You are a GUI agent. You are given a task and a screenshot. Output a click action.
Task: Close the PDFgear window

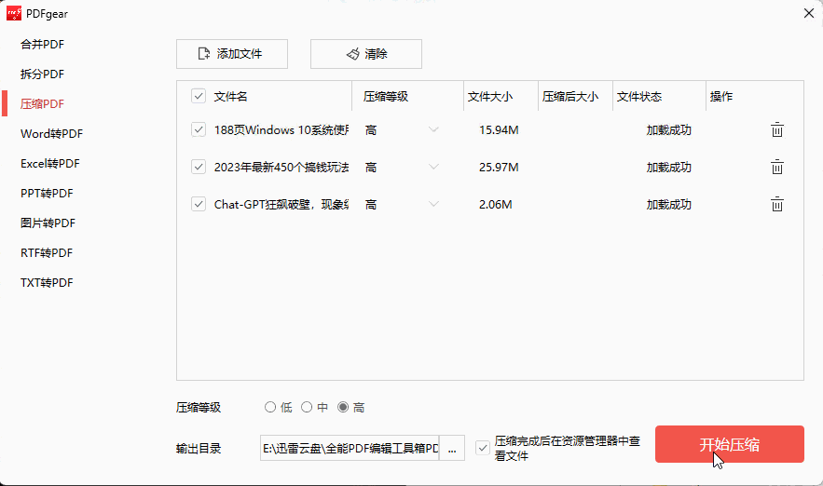(809, 13)
